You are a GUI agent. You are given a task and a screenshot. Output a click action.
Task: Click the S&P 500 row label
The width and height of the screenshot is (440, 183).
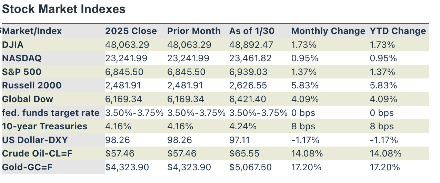[x=21, y=72]
